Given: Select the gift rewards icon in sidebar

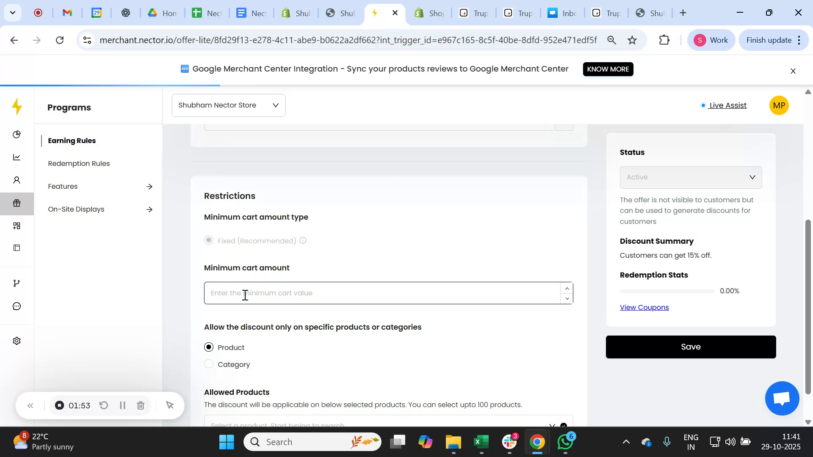Looking at the screenshot, I should coord(17,203).
